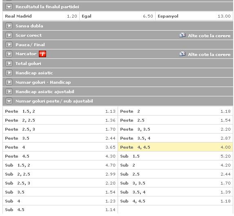The image size is (234, 216).
Task: Select Peste 1.5, 2 odds 1.13
Action: click(x=60, y=111)
